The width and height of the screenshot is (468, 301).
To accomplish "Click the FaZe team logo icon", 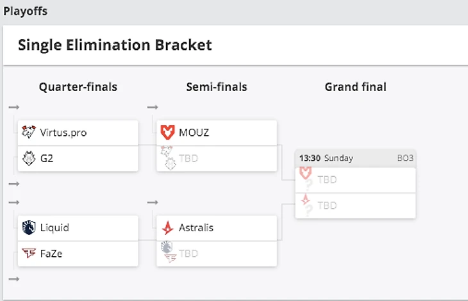I will (28, 253).
